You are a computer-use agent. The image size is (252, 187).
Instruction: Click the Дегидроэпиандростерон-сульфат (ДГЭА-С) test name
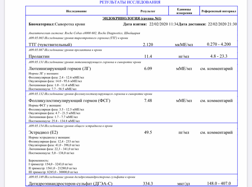[70, 184]
